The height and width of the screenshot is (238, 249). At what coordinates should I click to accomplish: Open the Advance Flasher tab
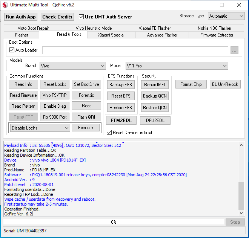tap(162, 35)
